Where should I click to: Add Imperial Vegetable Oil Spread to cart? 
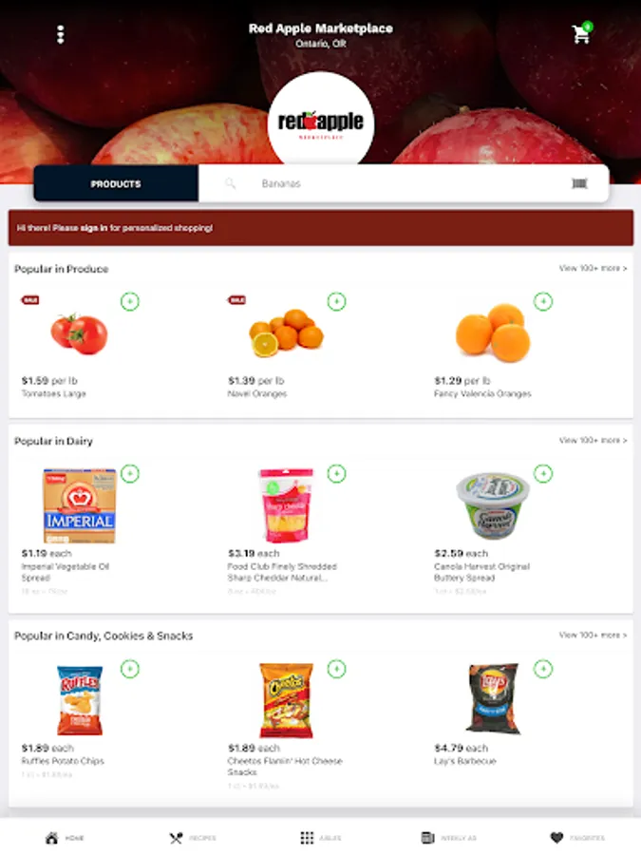tap(130, 473)
